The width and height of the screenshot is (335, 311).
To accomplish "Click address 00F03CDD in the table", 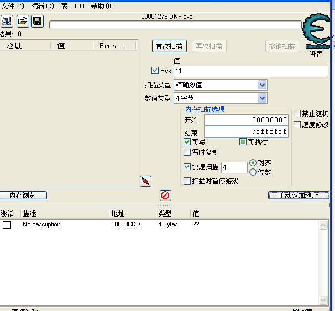I will 125,224.
